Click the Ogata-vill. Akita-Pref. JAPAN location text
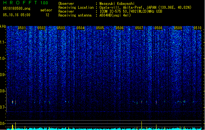 tap(145, 7)
